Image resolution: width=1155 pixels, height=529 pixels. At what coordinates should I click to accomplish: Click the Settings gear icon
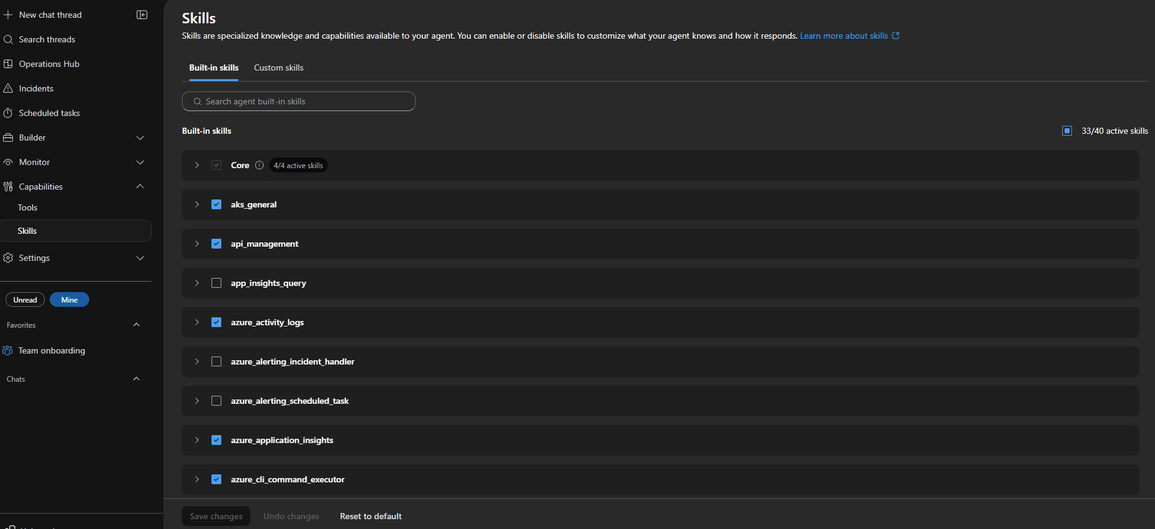pyautogui.click(x=8, y=258)
